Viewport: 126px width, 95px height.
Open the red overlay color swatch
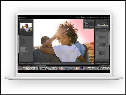[x=92, y=28]
